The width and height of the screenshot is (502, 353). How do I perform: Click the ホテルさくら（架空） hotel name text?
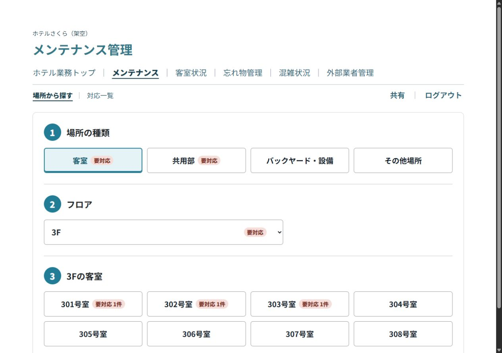(x=60, y=34)
